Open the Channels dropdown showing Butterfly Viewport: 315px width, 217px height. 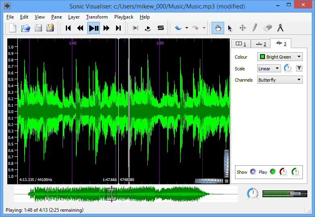point(280,80)
